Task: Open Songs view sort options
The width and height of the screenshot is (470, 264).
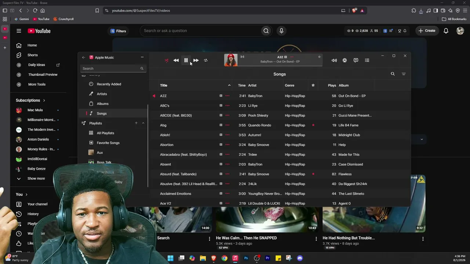Action: [404, 74]
